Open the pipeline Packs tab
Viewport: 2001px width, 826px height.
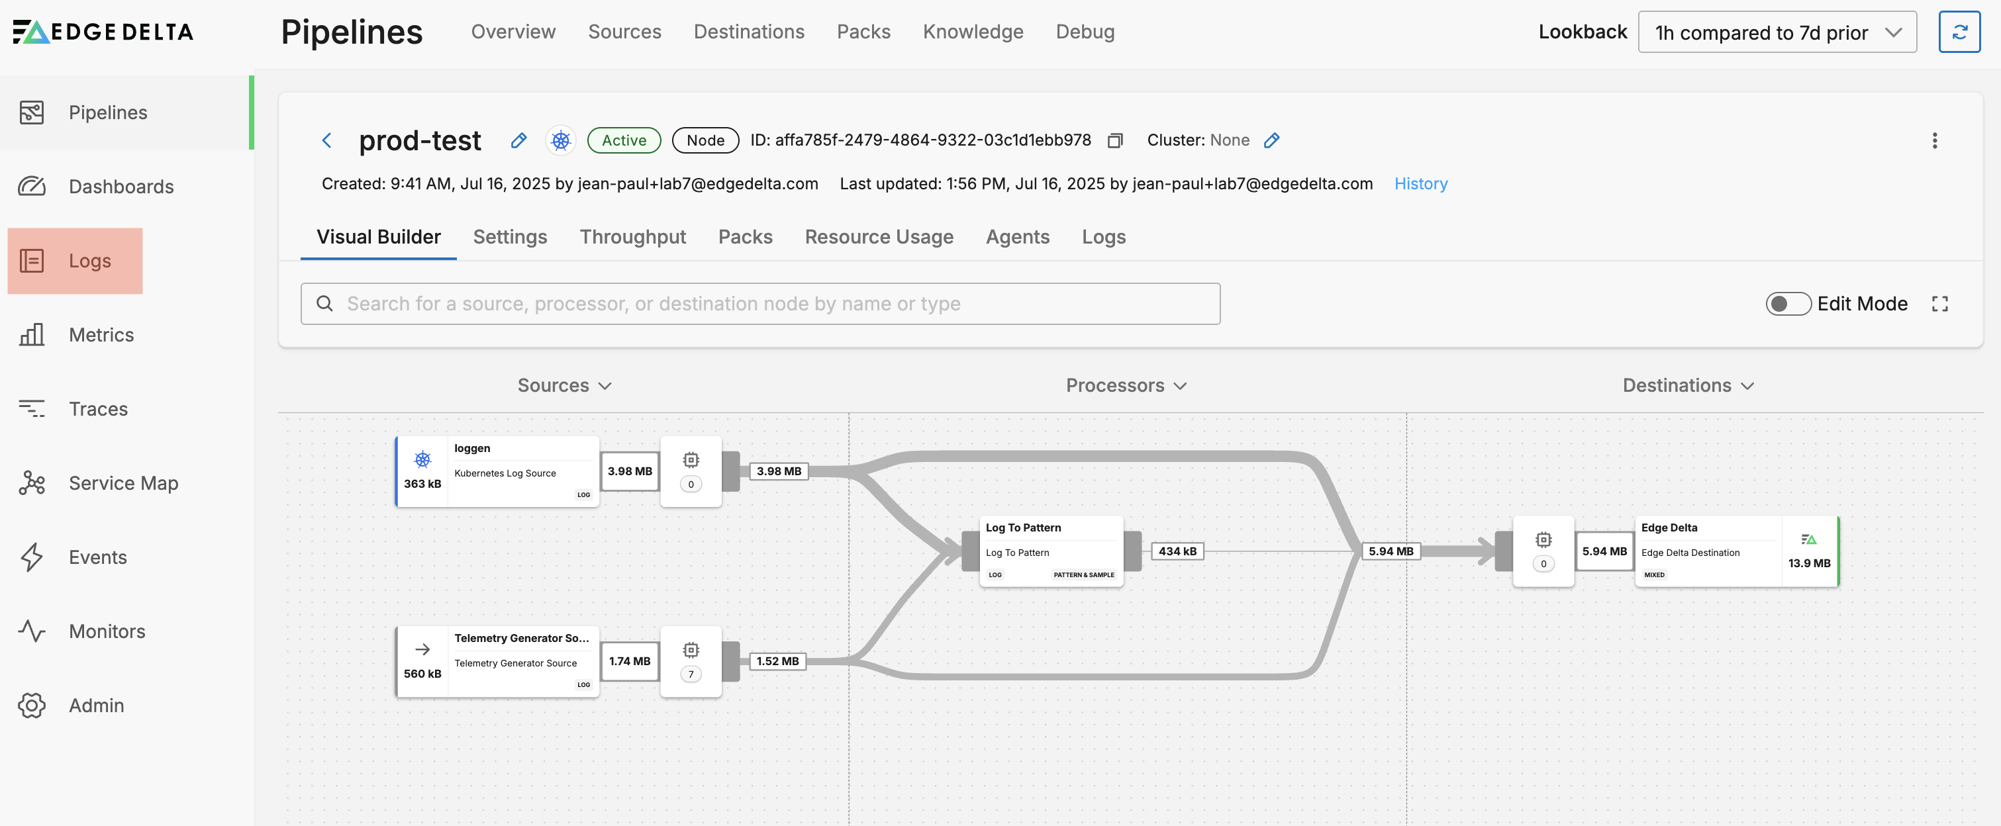pyautogui.click(x=745, y=237)
